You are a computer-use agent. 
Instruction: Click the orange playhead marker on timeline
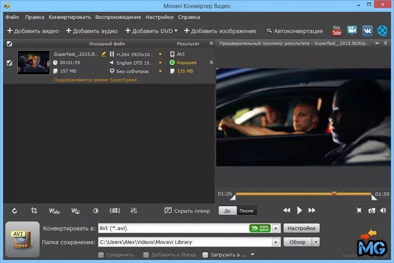tap(334, 193)
